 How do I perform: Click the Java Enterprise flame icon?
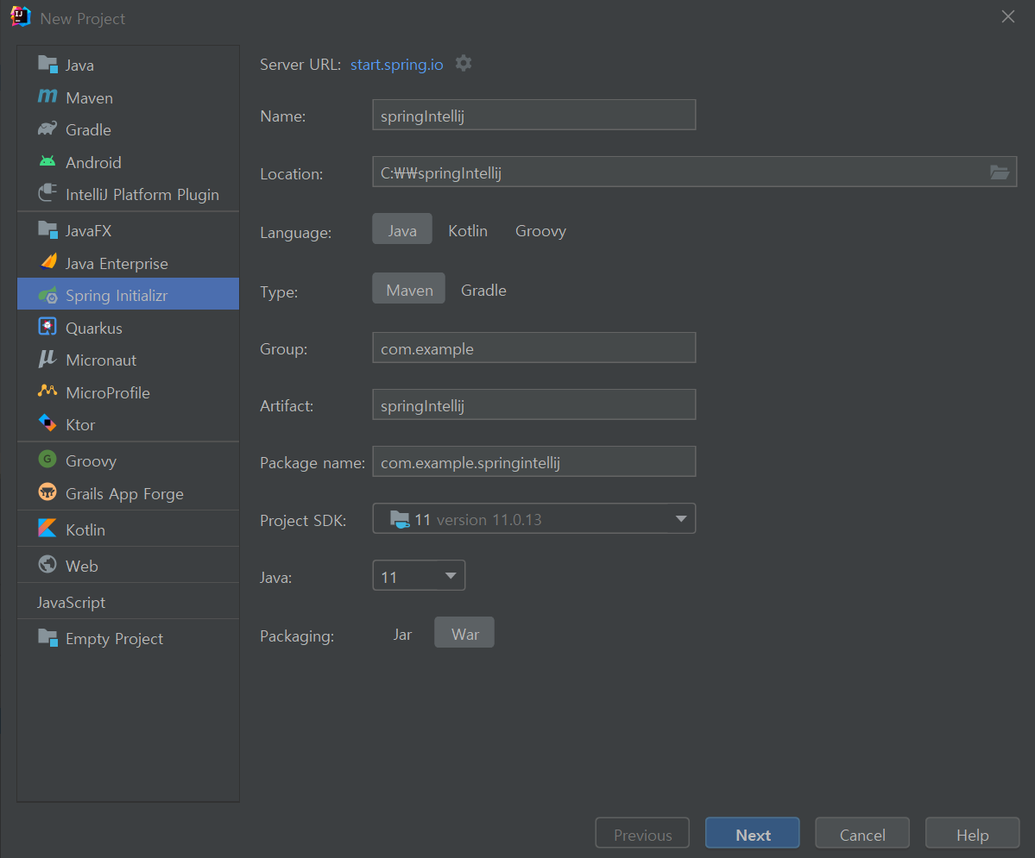[47, 262]
